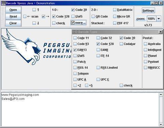Expand the zoom 100% dropdown arrow
Image resolution: width=164 pixels, height=128 pixels.
(x=159, y=19)
